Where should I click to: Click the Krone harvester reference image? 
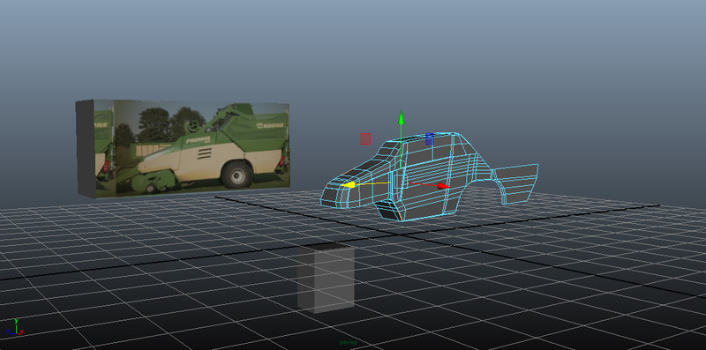(x=192, y=148)
